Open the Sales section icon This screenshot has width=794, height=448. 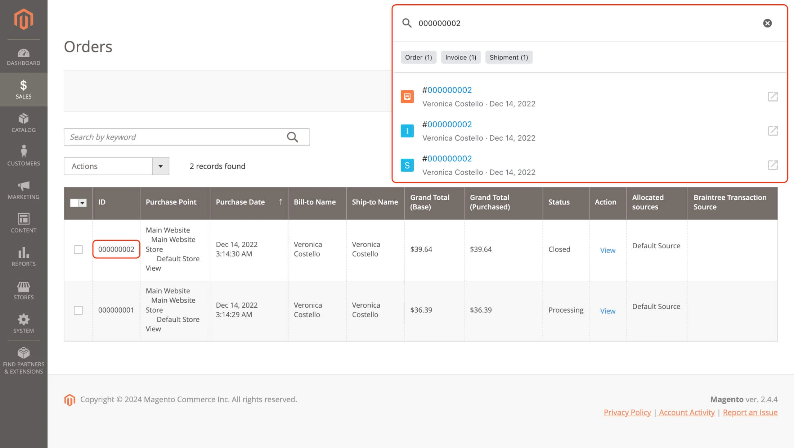click(x=23, y=86)
